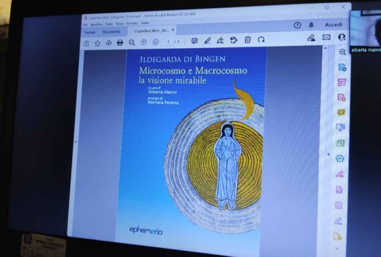Close the Copertina libro document tab

coord(172,30)
